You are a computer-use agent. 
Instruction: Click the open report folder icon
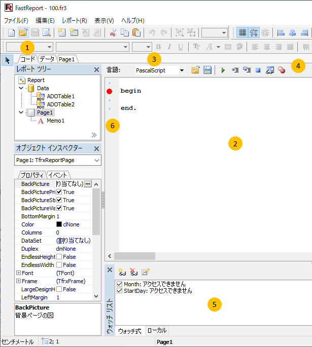coord(23,33)
